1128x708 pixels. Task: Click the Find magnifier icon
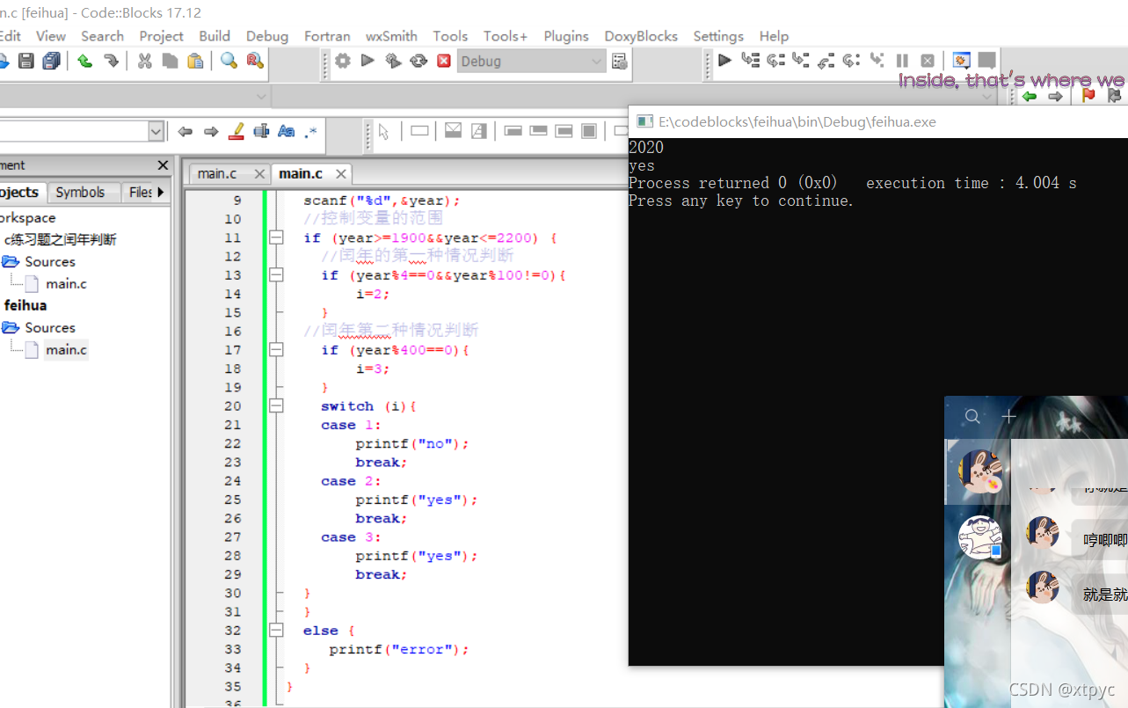point(229,61)
